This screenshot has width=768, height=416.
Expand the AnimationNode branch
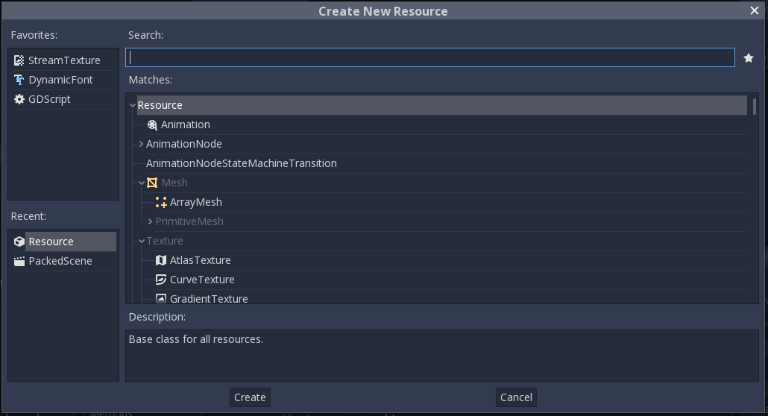[141, 144]
